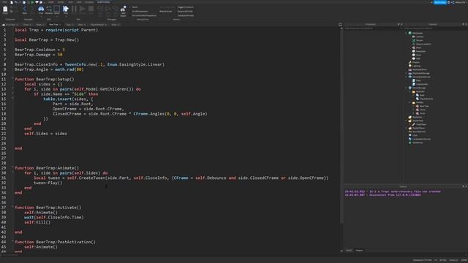
Task: Click the Back navigation arrow
Action: coord(25,9)
